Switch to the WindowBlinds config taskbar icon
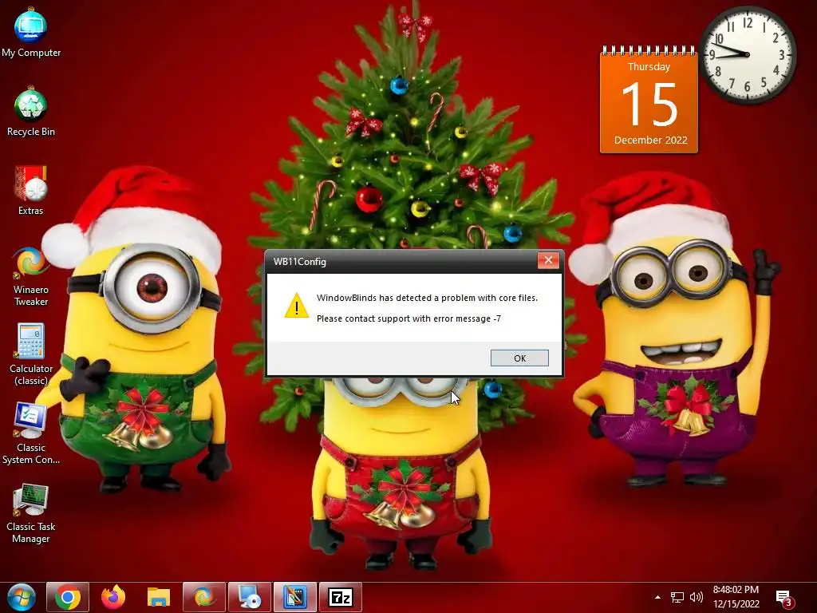The width and height of the screenshot is (817, 613). (295, 597)
